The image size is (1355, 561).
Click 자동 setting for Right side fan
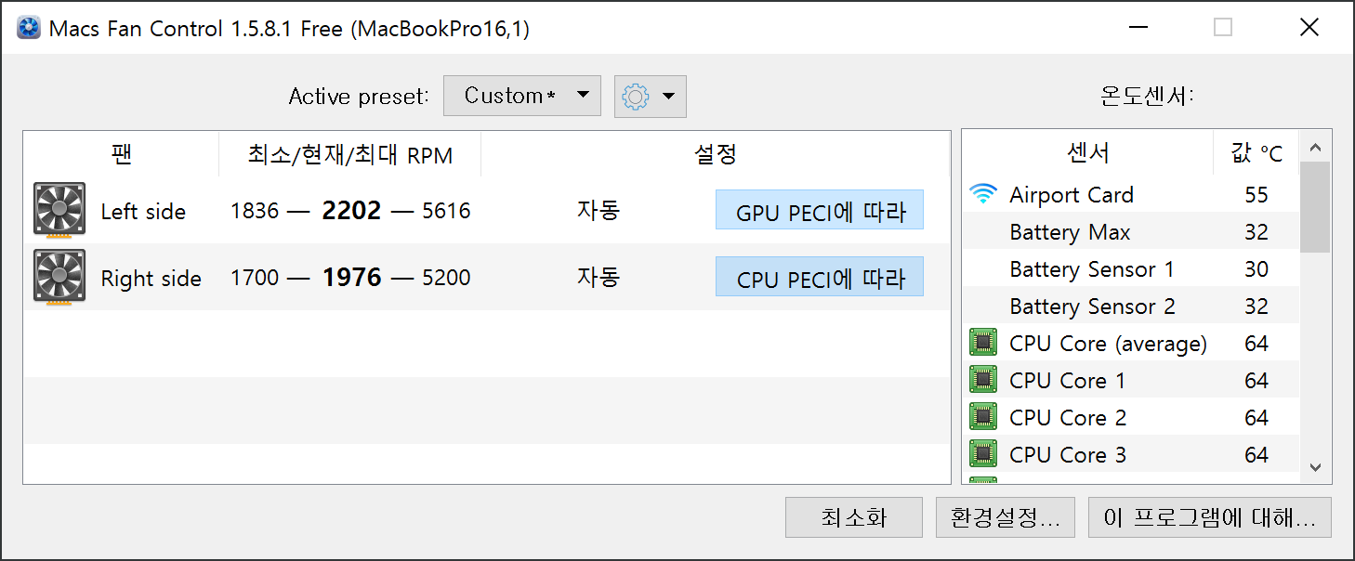click(x=599, y=277)
